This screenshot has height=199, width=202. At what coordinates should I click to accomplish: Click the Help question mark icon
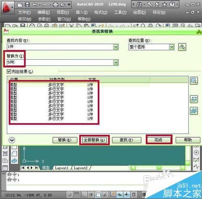pos(172,4)
